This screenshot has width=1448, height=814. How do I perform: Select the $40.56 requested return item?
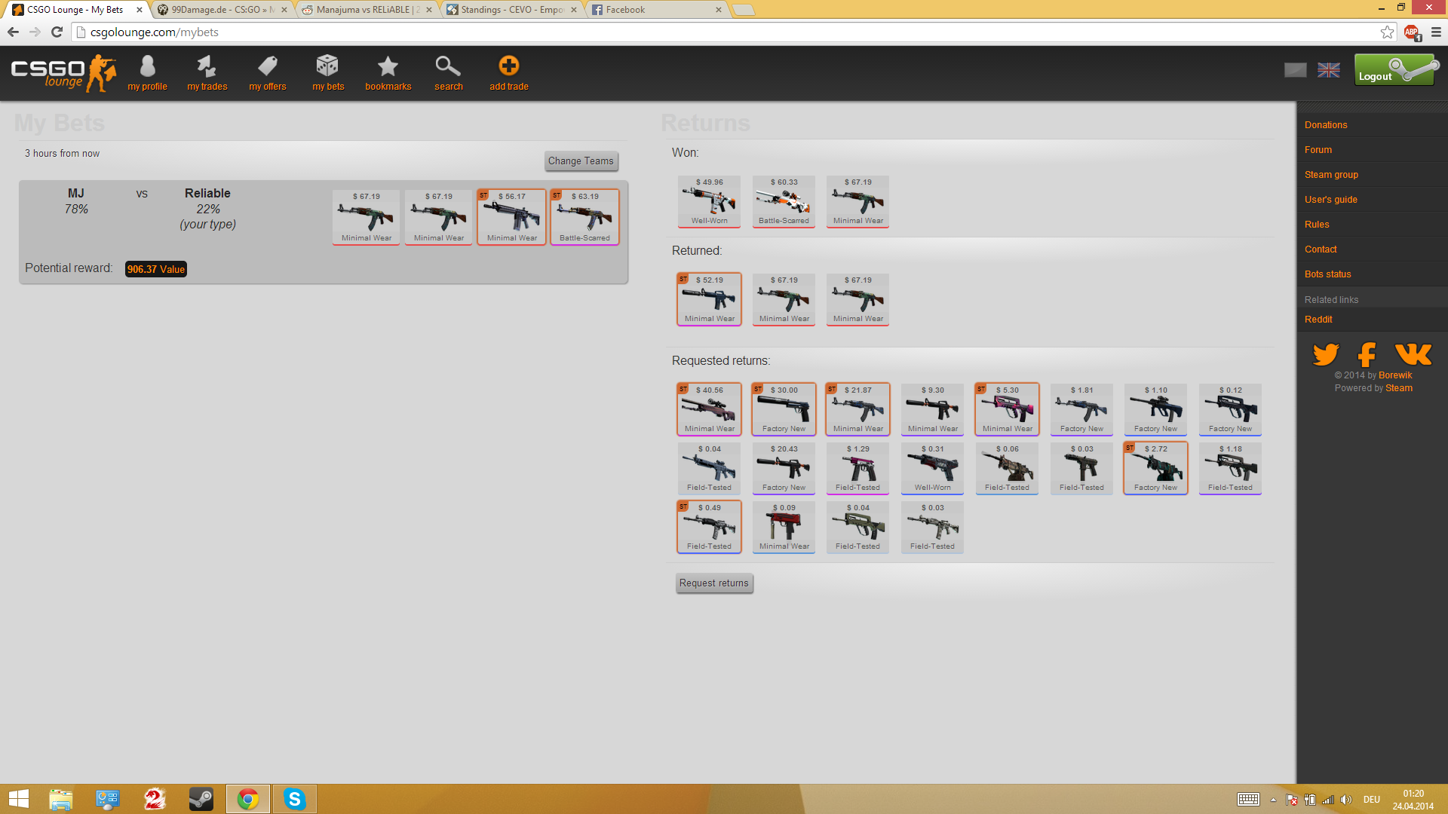(709, 409)
